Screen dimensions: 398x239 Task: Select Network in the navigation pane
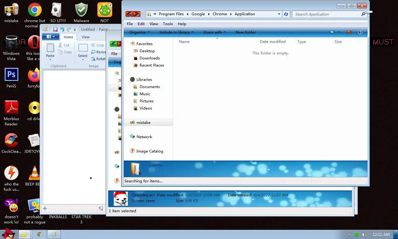144,137
